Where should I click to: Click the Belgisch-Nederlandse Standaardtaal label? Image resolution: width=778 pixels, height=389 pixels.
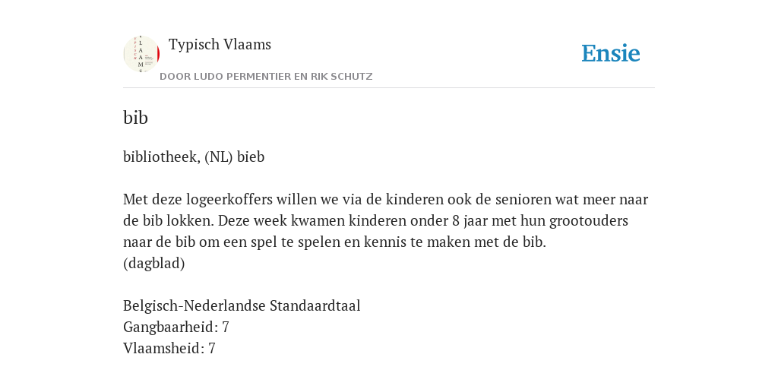[242, 305]
